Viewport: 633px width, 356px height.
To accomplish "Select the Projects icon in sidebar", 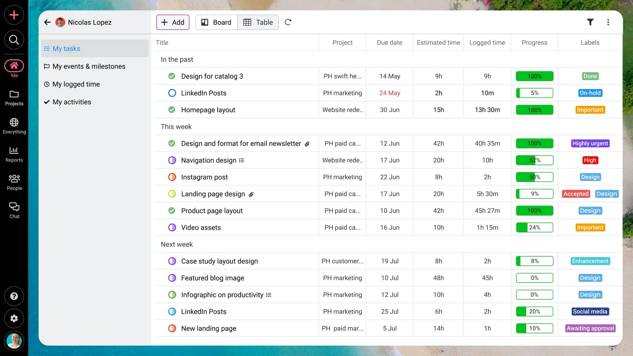I will [x=14, y=98].
